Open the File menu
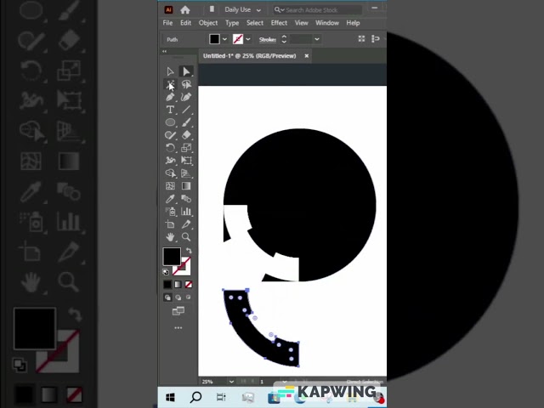544x408 pixels. (x=167, y=23)
